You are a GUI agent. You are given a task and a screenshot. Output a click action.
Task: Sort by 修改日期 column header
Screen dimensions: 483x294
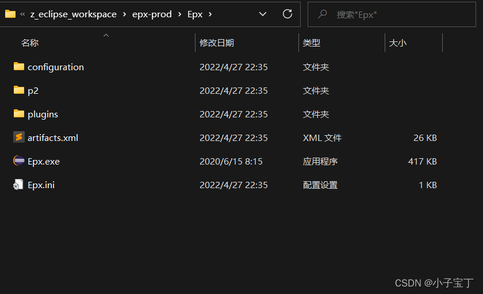click(217, 43)
